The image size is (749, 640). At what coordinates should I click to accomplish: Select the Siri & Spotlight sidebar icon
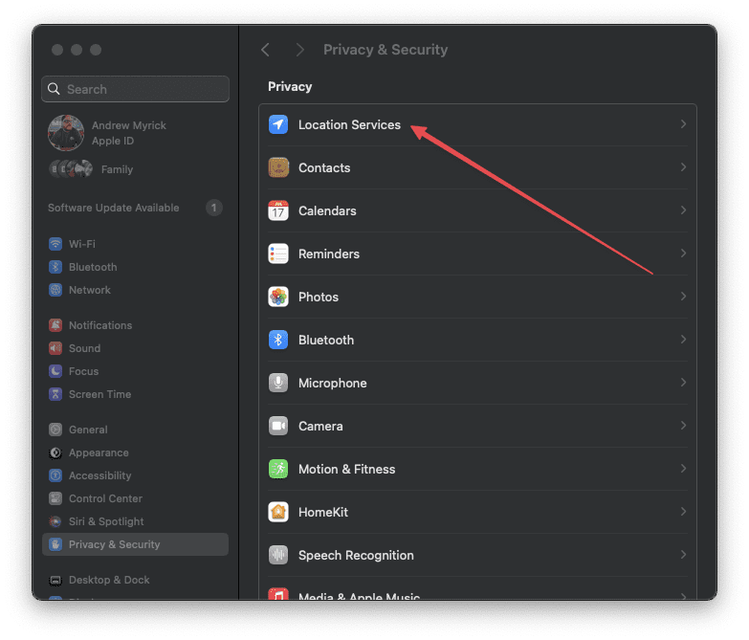(55, 521)
